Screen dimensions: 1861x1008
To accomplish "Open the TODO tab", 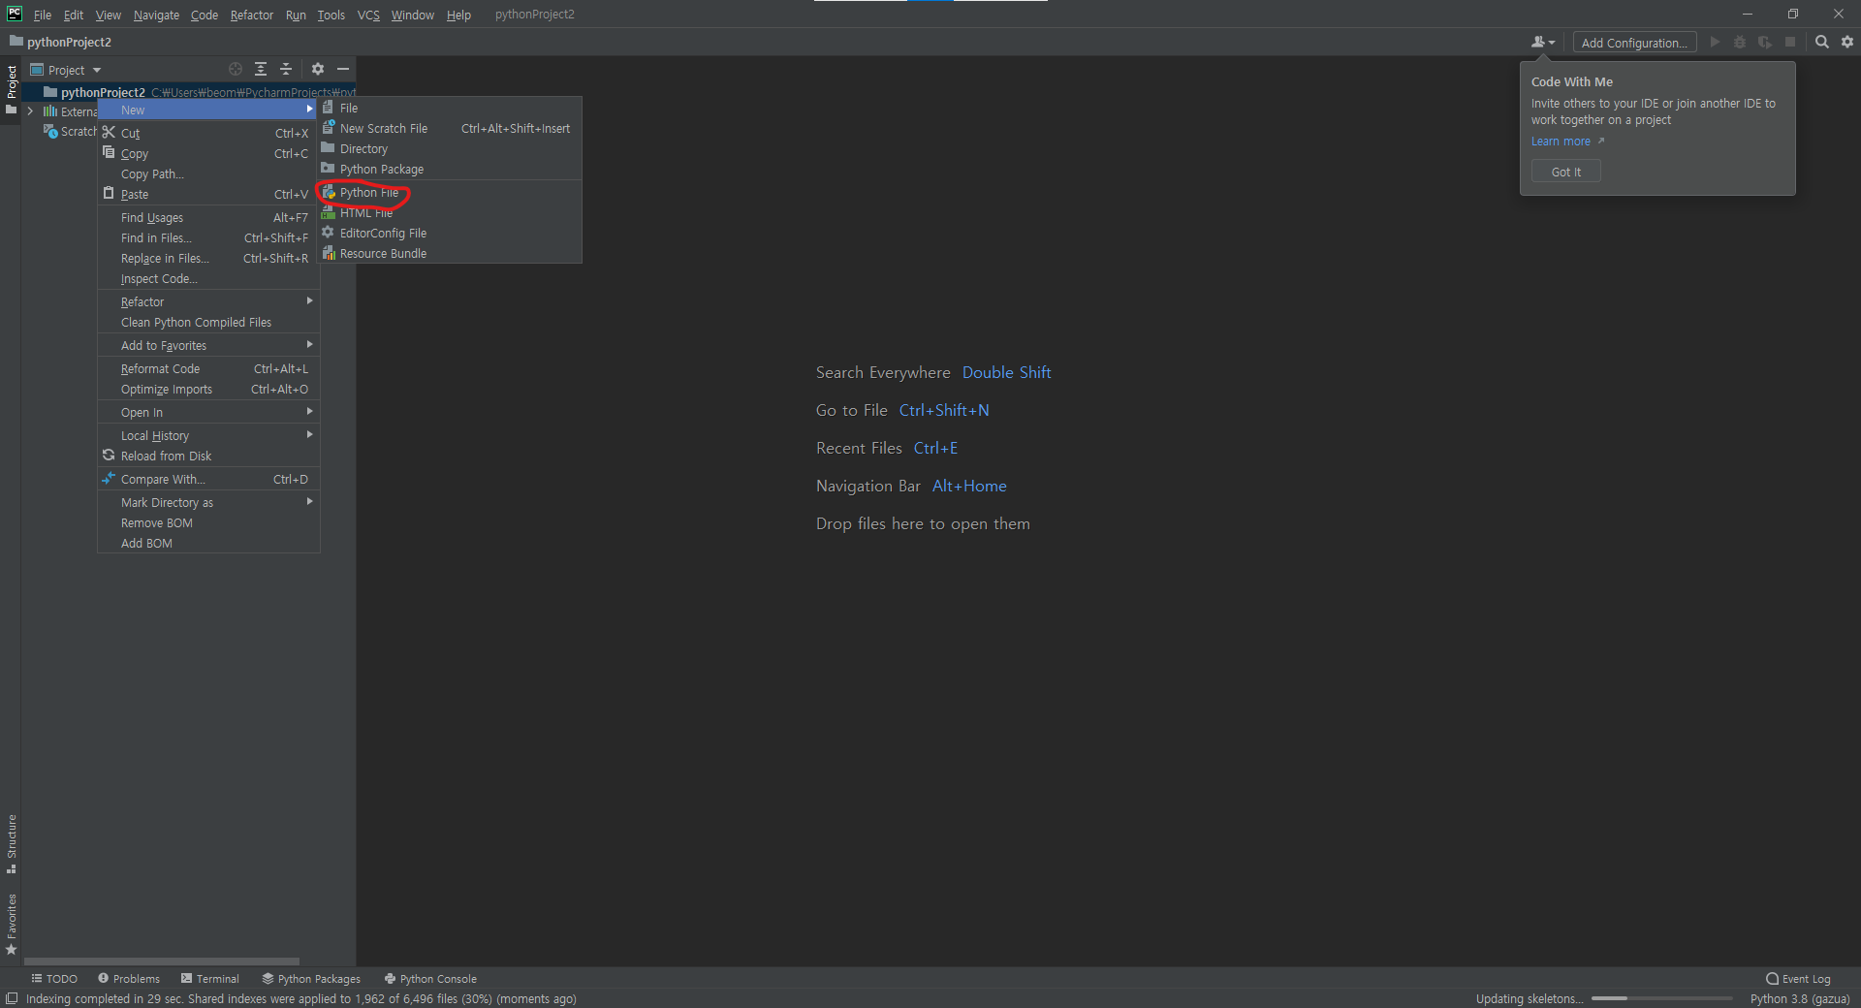I will pyautogui.click(x=54, y=978).
